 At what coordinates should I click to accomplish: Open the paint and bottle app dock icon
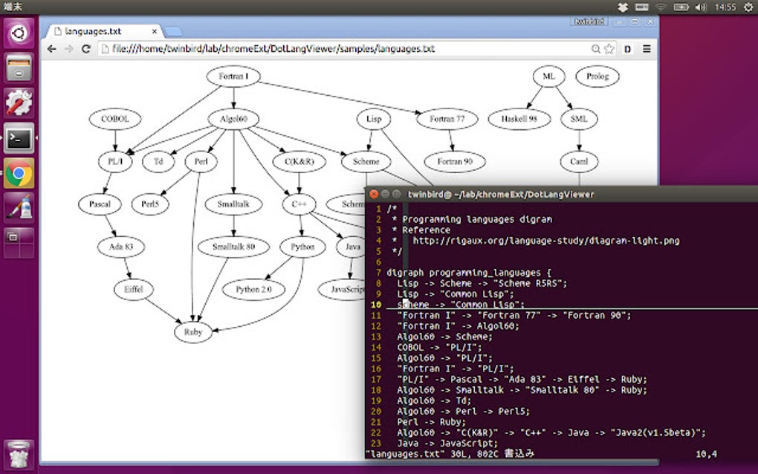(19, 208)
